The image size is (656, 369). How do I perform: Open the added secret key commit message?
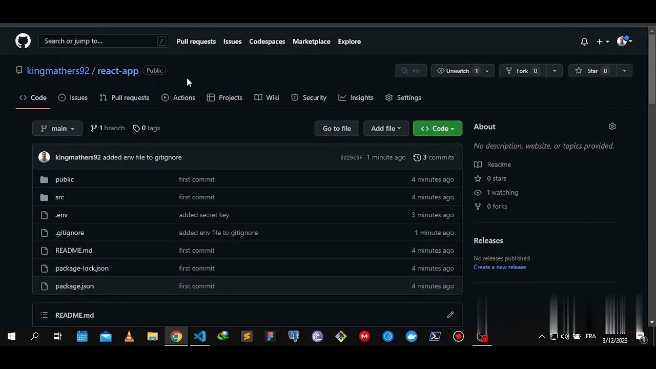(x=204, y=215)
